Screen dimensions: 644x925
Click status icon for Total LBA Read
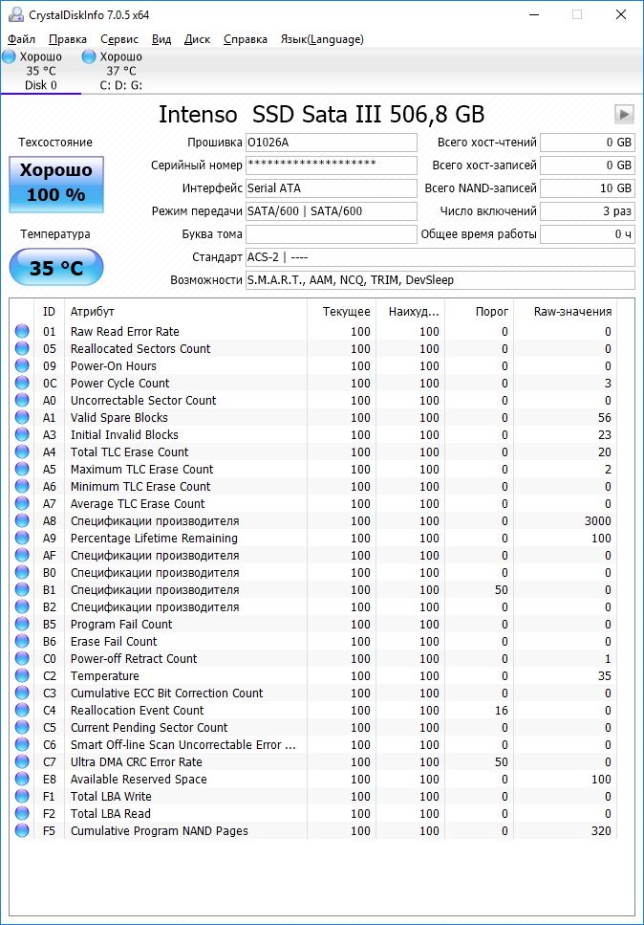[x=22, y=813]
